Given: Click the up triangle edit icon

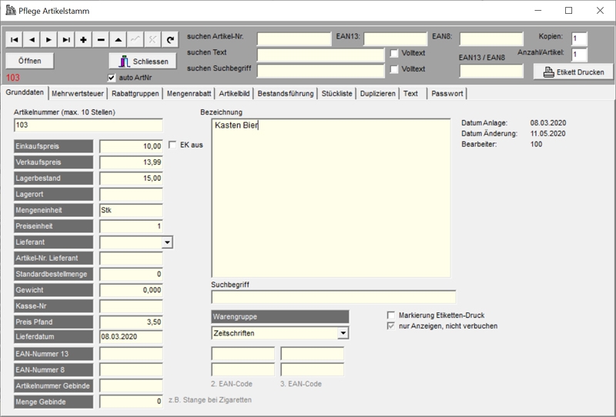Looking at the screenshot, I should point(118,39).
